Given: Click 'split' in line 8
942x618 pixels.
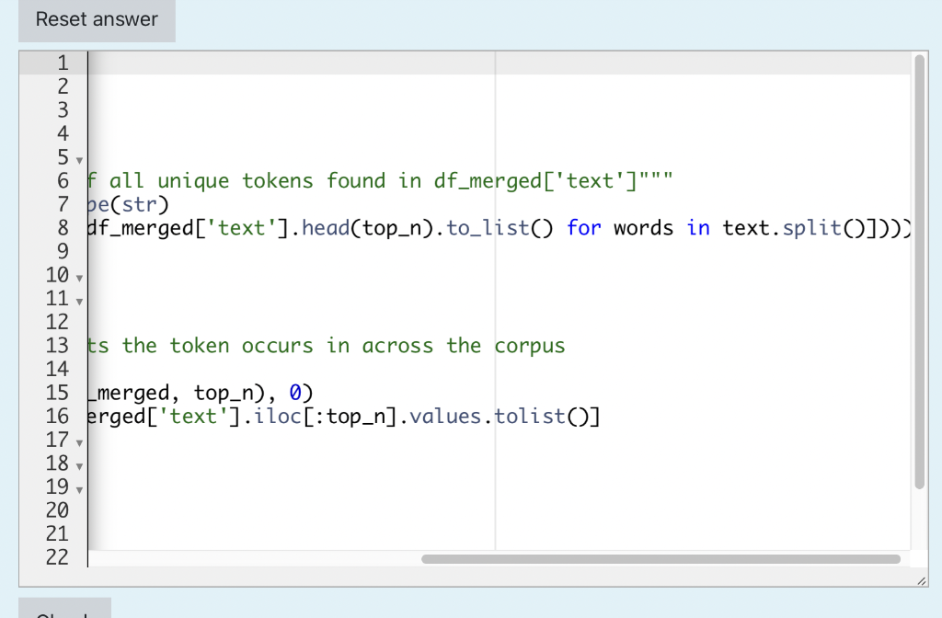Looking at the screenshot, I should pyautogui.click(x=812, y=228).
